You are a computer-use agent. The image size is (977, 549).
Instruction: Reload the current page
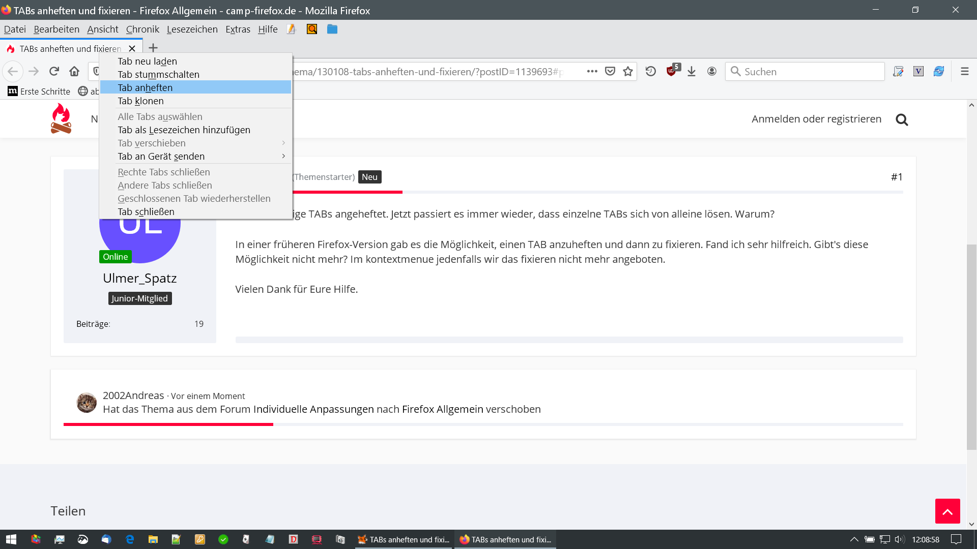point(54,71)
